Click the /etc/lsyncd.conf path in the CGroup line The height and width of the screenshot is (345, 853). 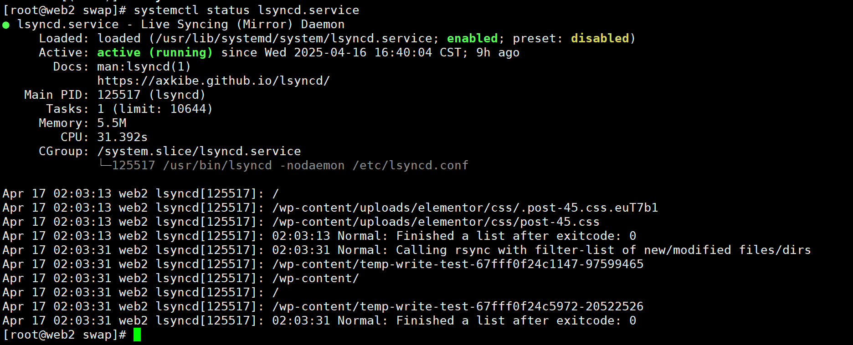coord(410,165)
